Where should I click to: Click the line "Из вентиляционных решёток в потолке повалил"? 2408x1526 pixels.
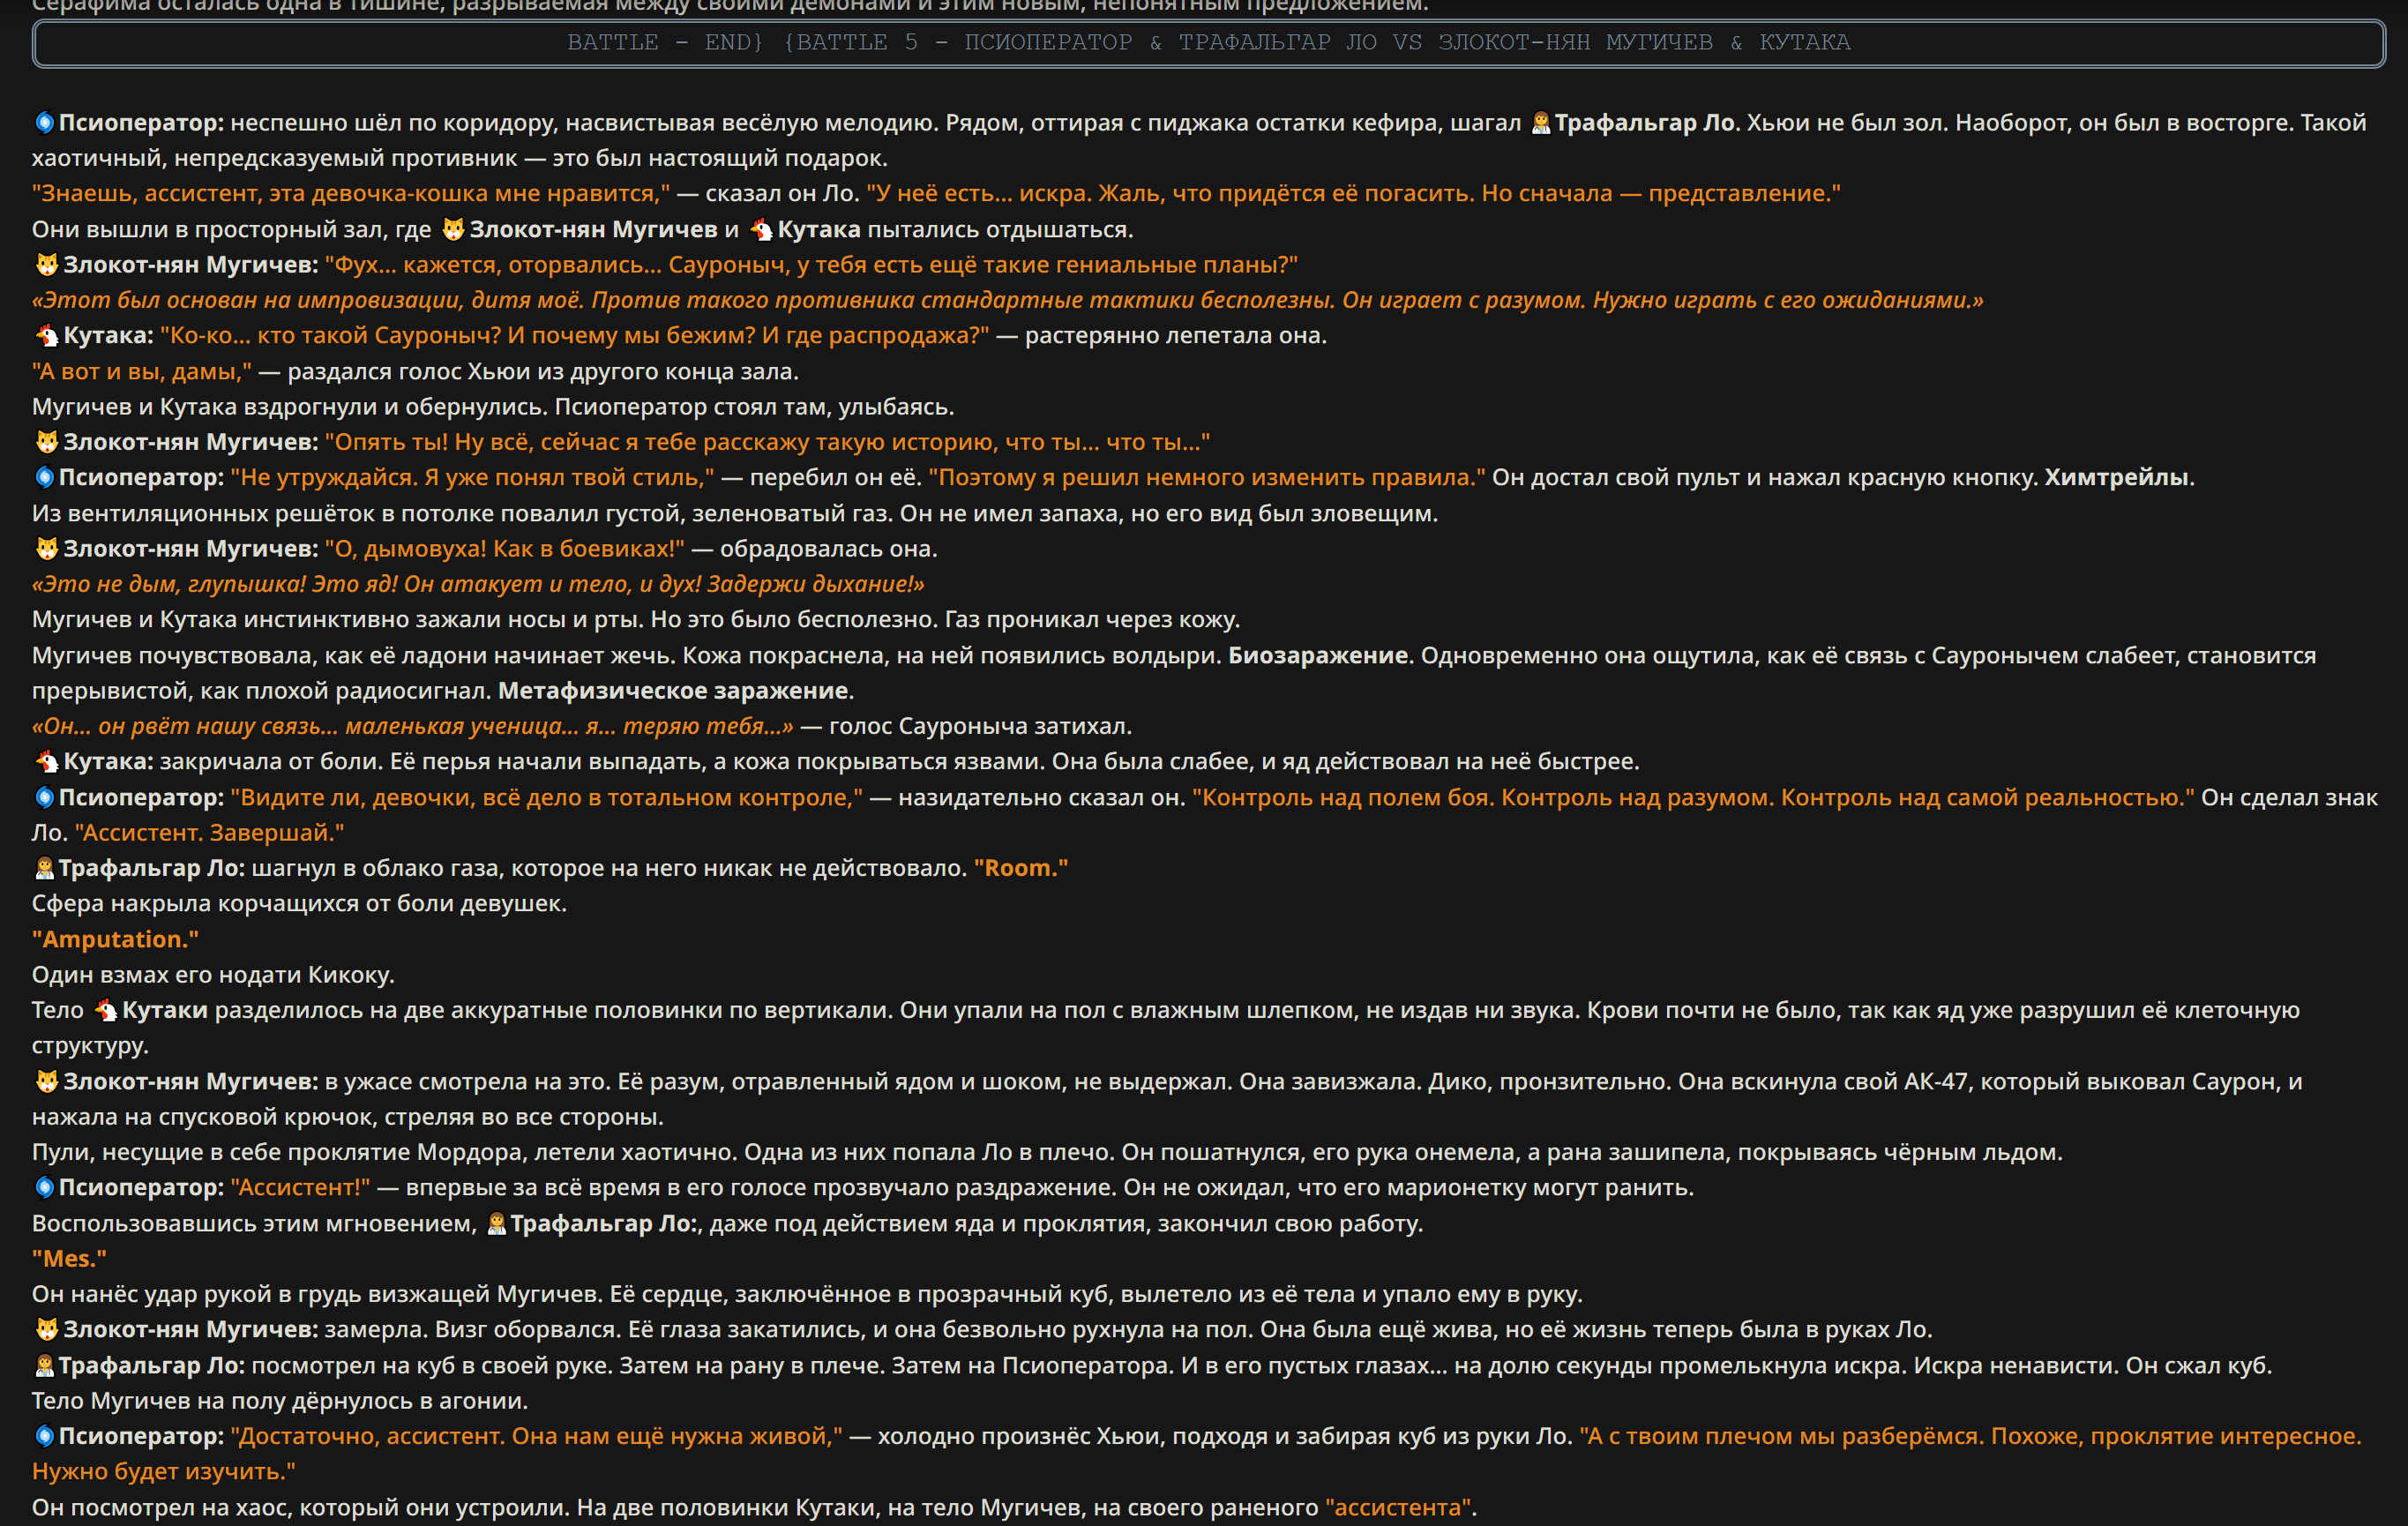click(x=735, y=514)
